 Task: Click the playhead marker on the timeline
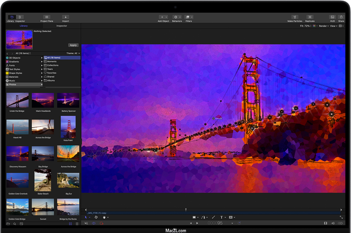click(186, 210)
